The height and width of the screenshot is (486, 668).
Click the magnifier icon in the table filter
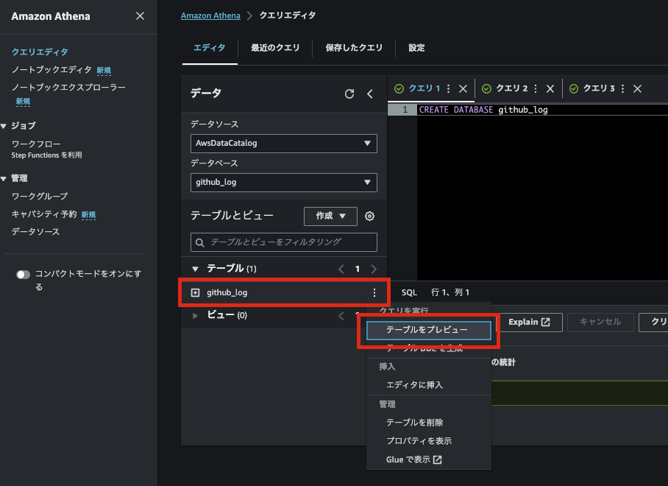(x=199, y=242)
